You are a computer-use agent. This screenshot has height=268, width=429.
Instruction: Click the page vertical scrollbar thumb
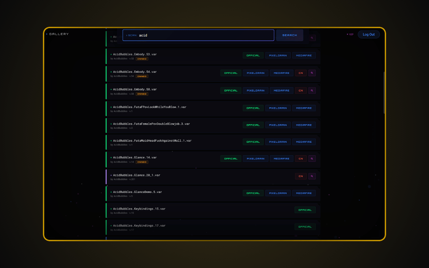384,92
